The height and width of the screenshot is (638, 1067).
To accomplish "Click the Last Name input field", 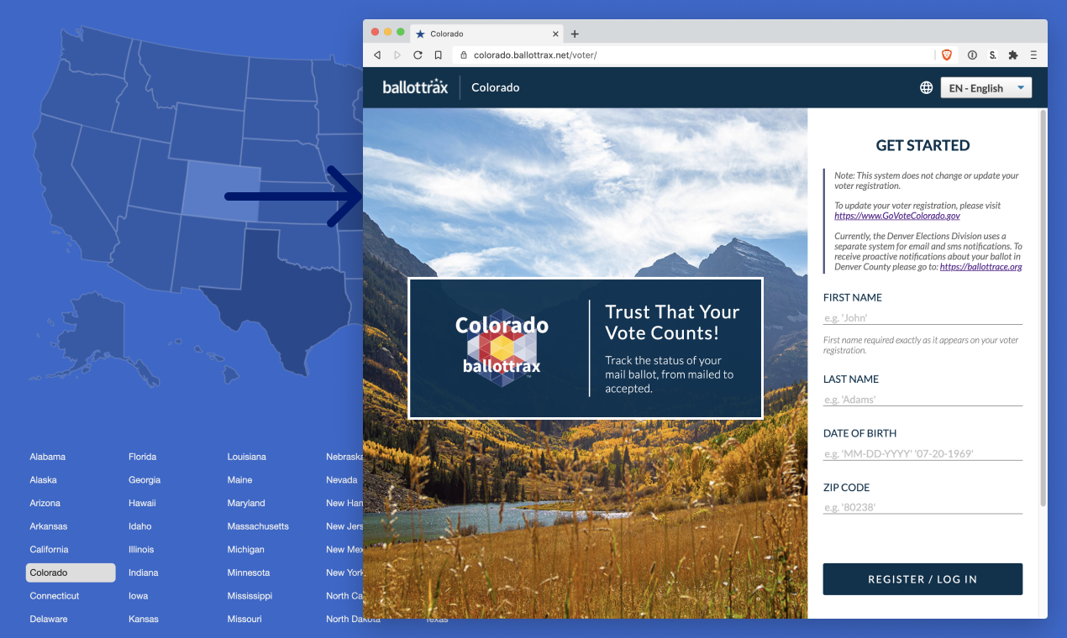I will pyautogui.click(x=922, y=400).
